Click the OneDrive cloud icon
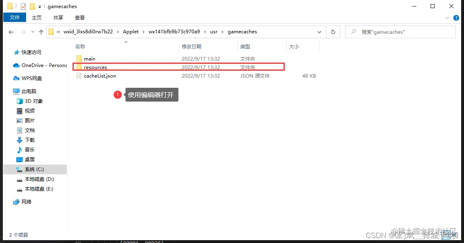This screenshot has width=464, height=243. click(x=16, y=65)
